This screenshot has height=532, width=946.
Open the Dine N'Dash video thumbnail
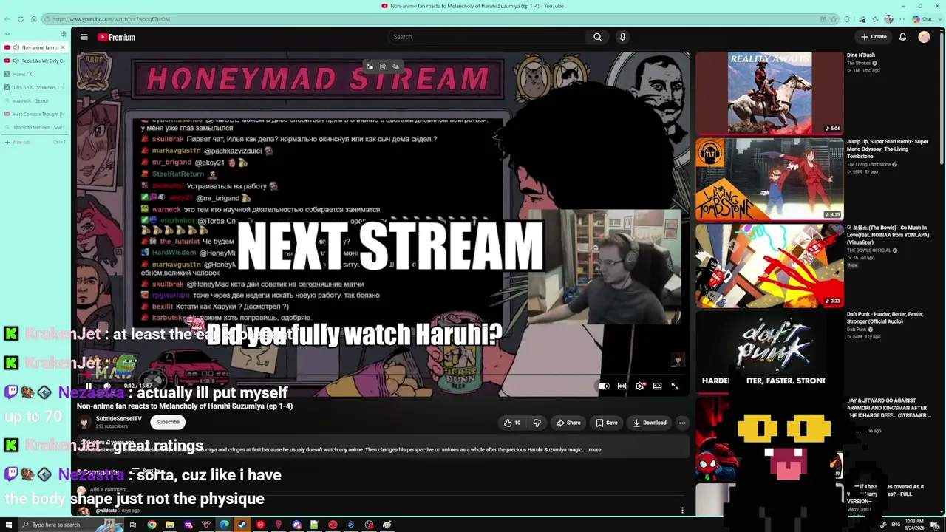[769, 92]
